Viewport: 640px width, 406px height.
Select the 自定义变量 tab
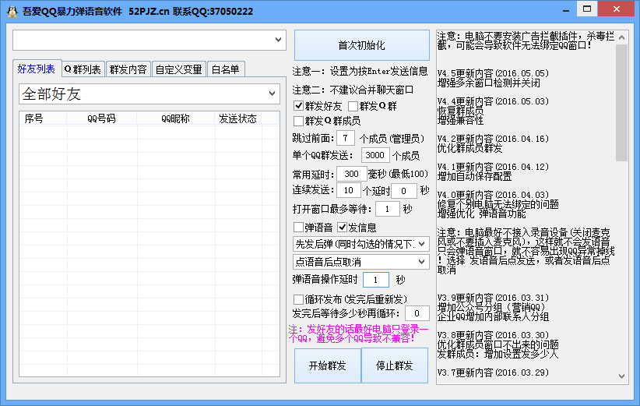tap(178, 69)
